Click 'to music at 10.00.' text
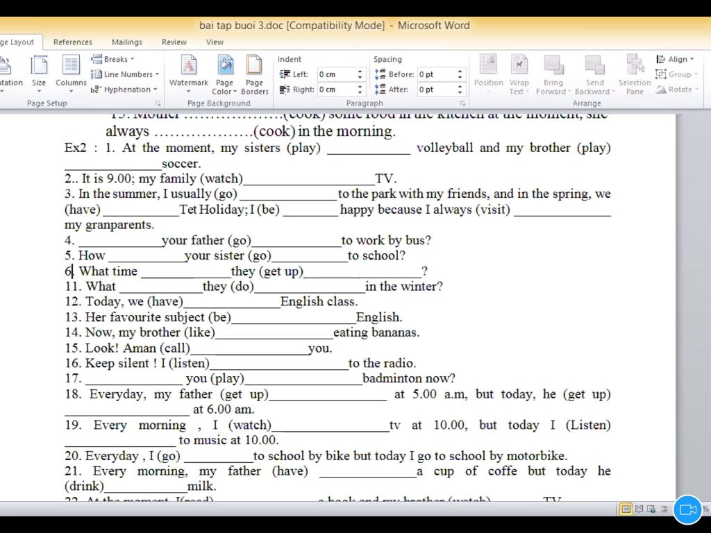 tap(228, 440)
